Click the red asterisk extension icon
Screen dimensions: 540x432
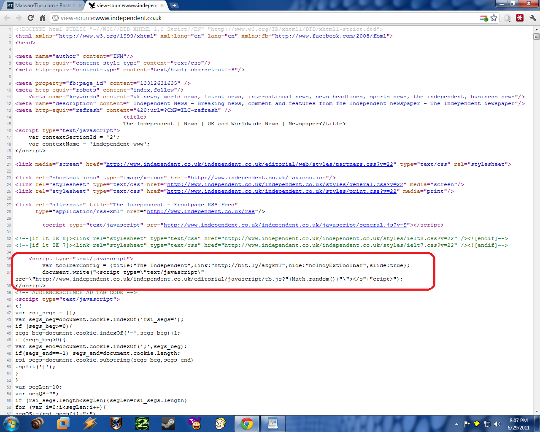tap(520, 18)
